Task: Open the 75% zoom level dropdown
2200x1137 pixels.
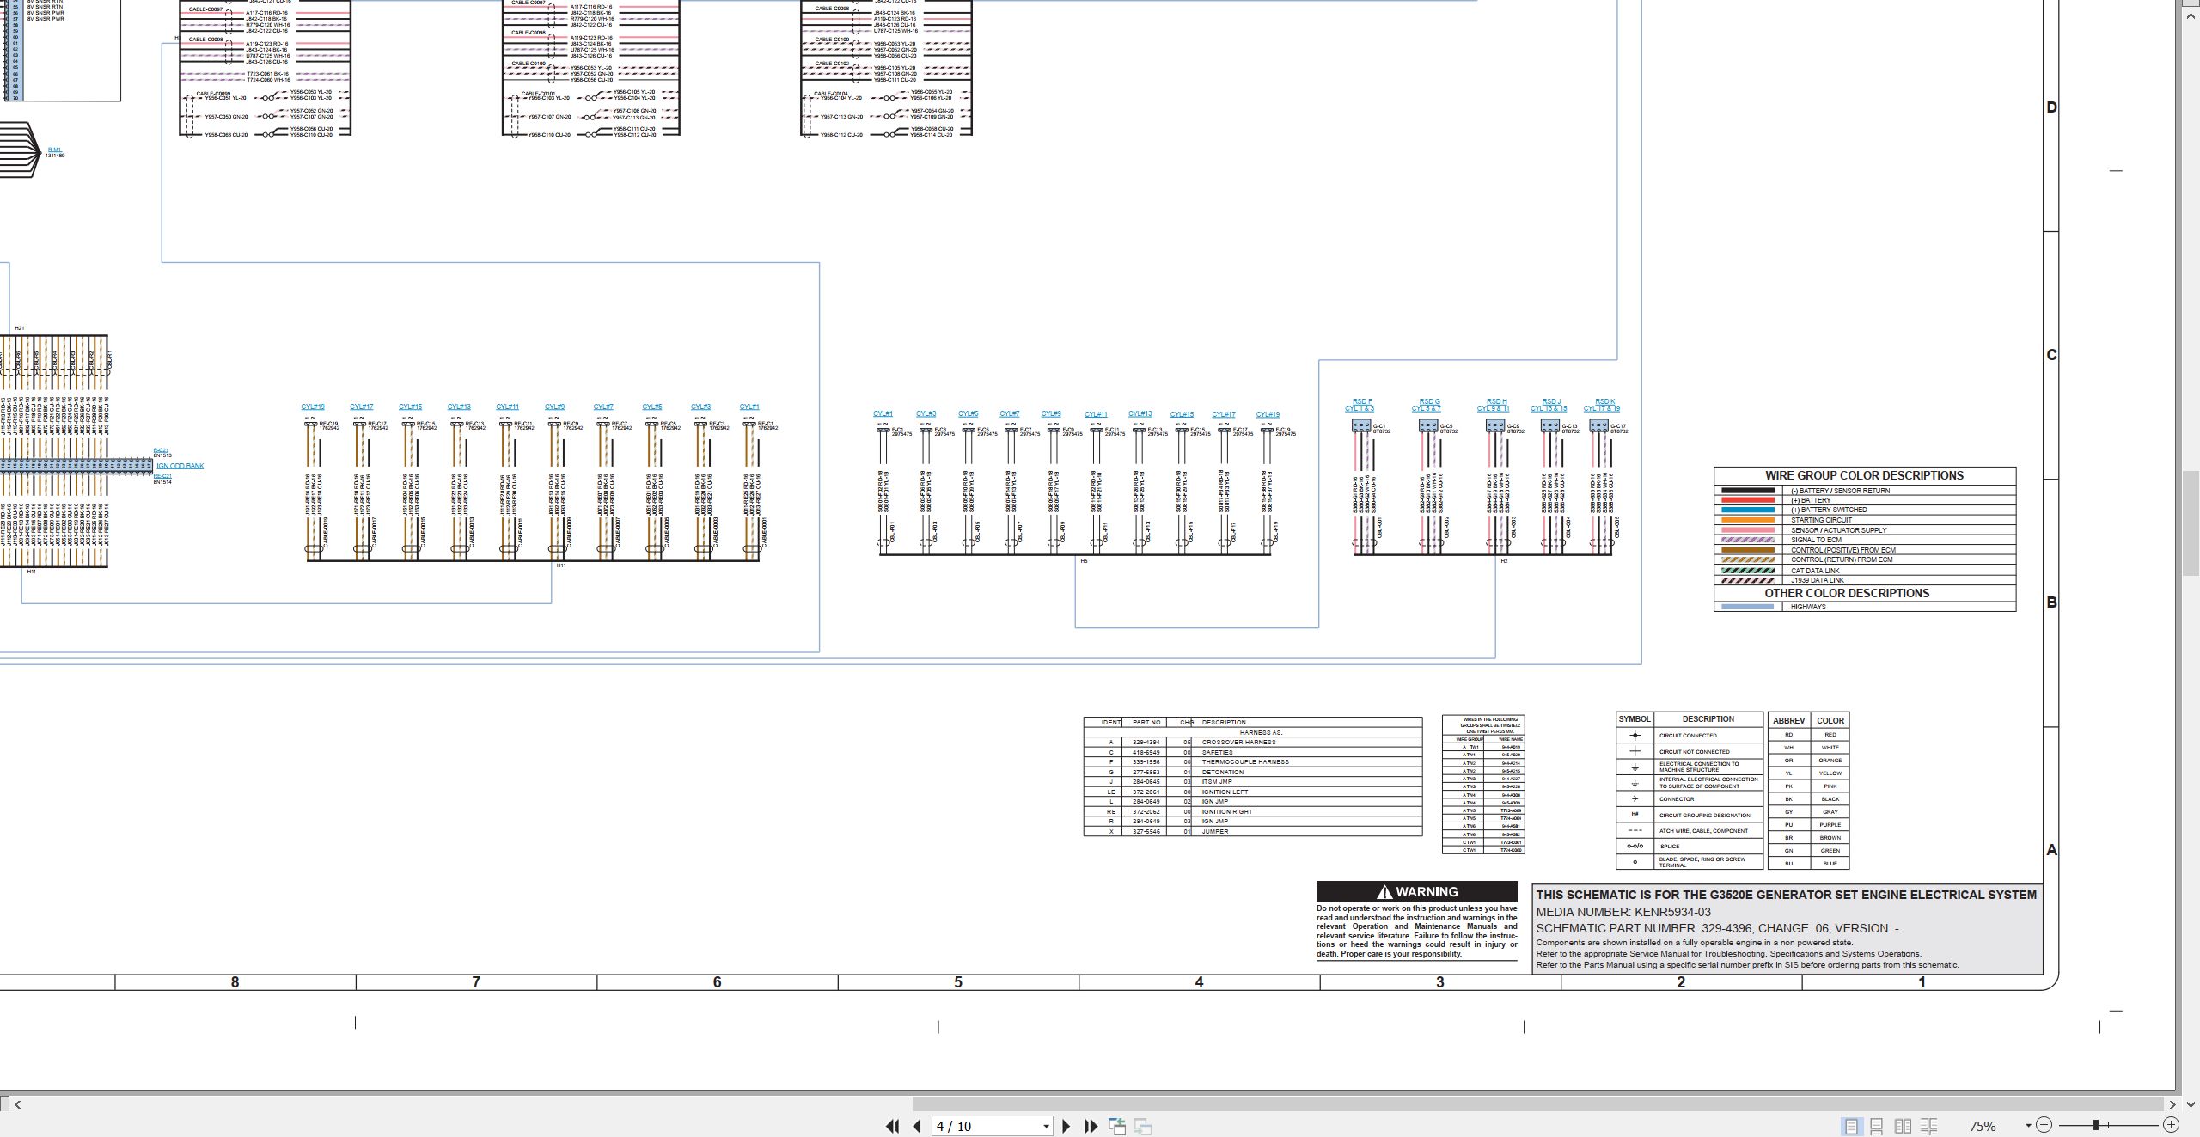Action: click(x=2028, y=1126)
